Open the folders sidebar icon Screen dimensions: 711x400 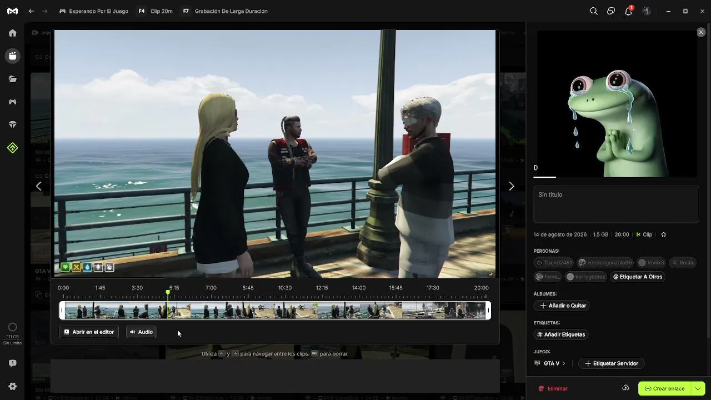click(13, 79)
